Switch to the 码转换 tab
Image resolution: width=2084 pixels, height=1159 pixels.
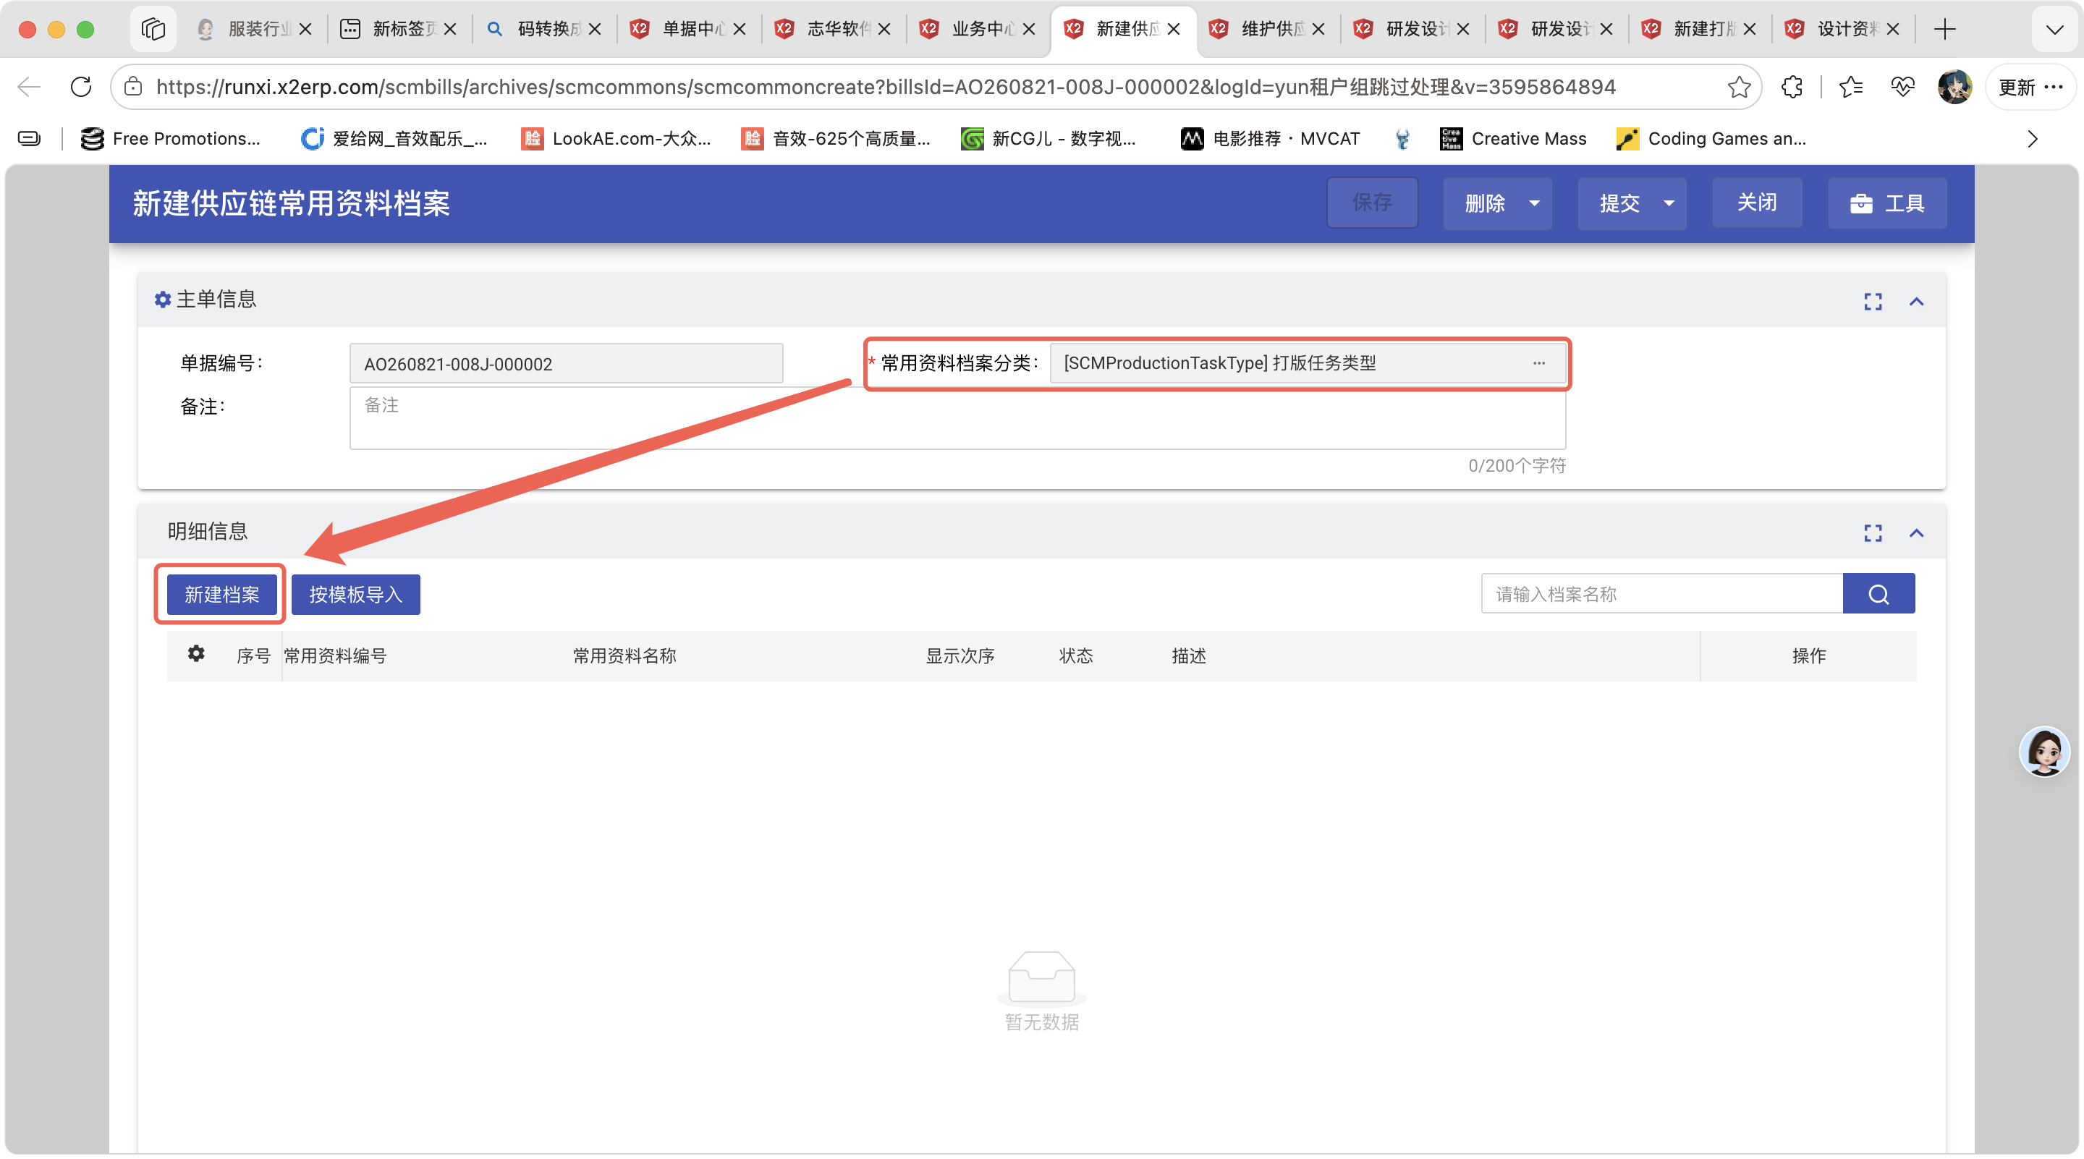click(x=543, y=29)
